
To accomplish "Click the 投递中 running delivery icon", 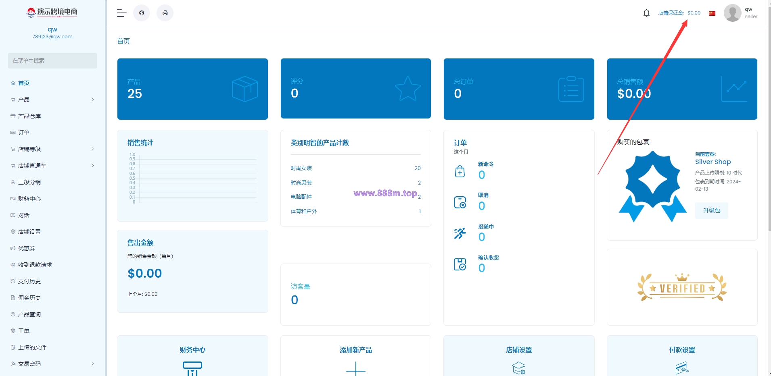I will (460, 233).
